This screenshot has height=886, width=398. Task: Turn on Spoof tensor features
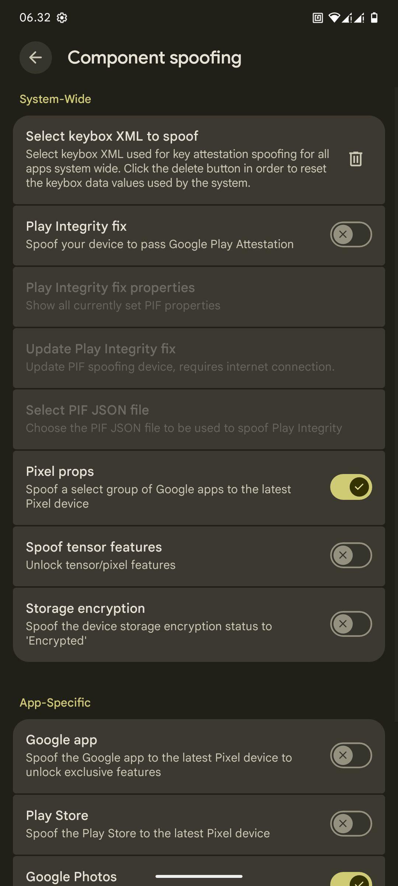coord(351,555)
